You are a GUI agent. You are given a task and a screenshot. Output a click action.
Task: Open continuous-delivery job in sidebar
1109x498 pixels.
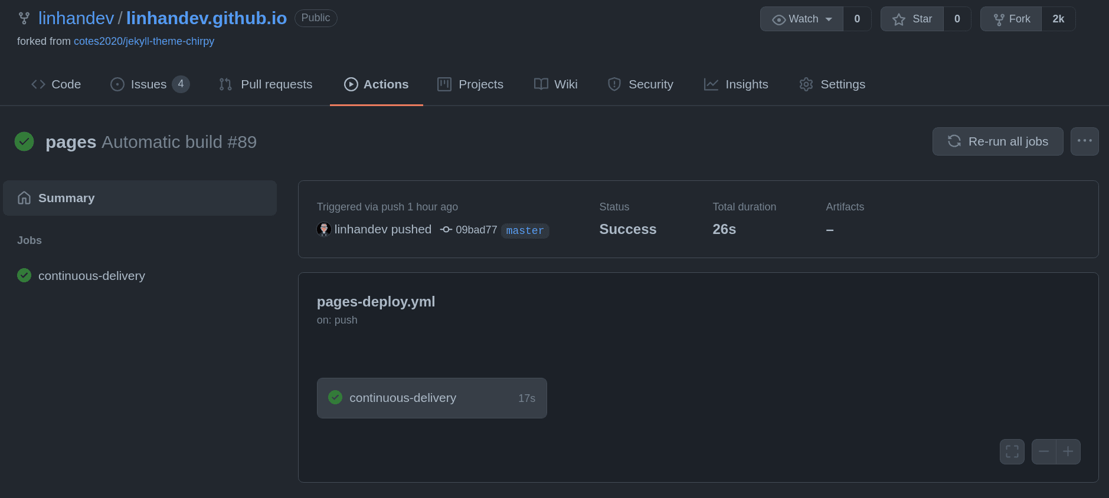click(x=91, y=276)
